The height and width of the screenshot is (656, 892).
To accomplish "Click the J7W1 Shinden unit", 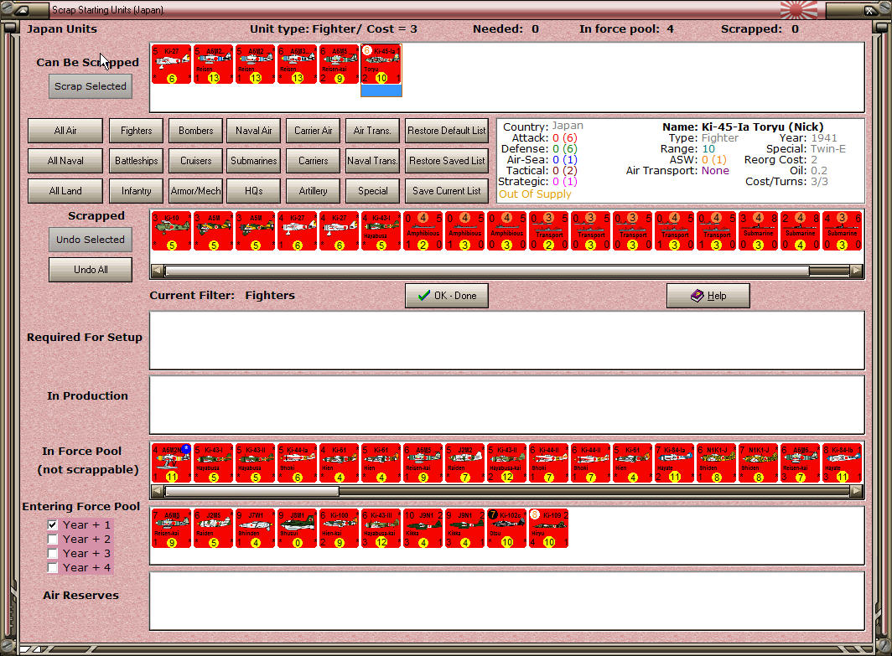I will click(256, 528).
